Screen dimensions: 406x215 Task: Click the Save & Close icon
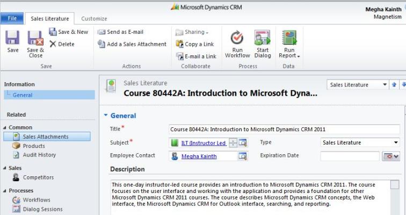point(35,38)
